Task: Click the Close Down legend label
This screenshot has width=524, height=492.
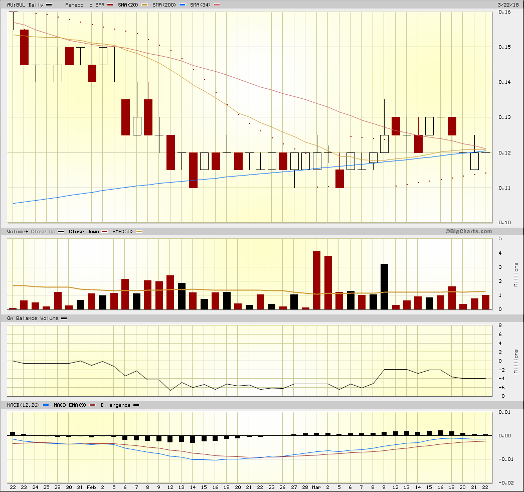Action: coord(84,232)
